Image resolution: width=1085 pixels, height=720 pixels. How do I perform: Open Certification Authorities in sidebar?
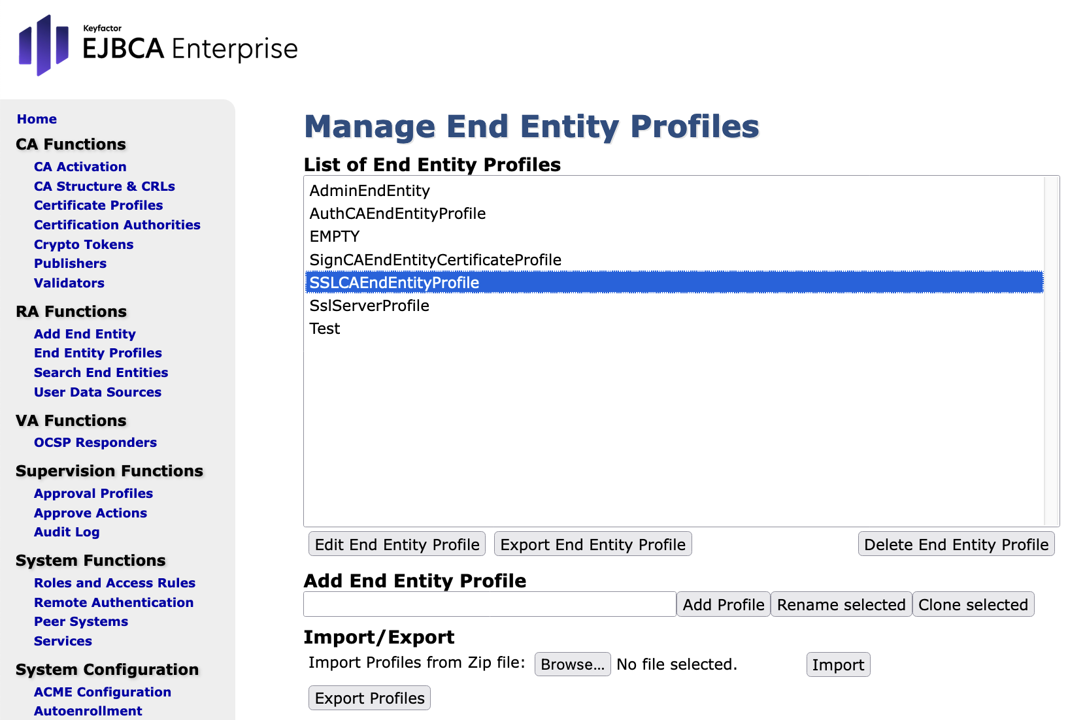click(117, 225)
